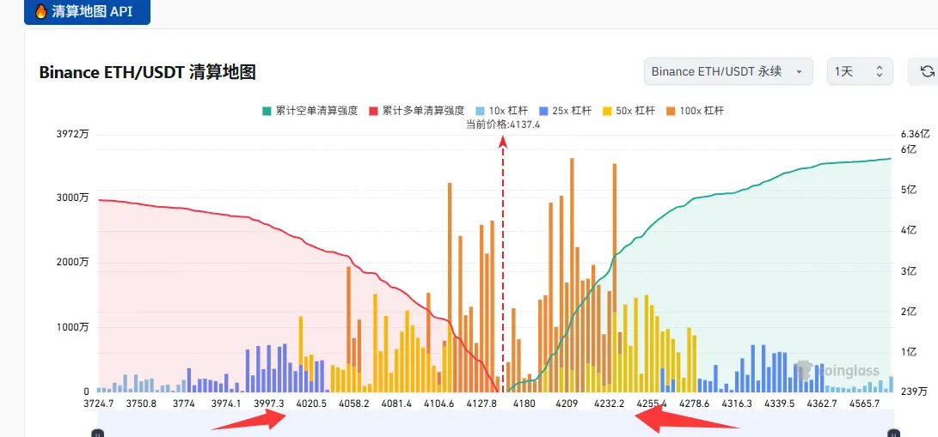
Task: Click the 当前价格:4137.4 label
Action: [502, 124]
